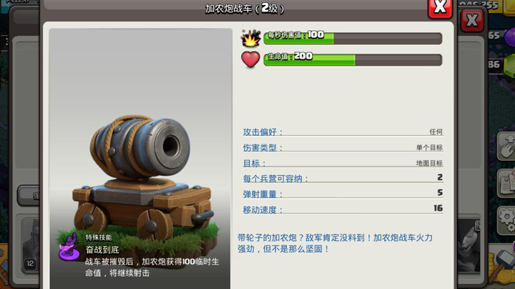Click the background window red X button

tap(472, 21)
